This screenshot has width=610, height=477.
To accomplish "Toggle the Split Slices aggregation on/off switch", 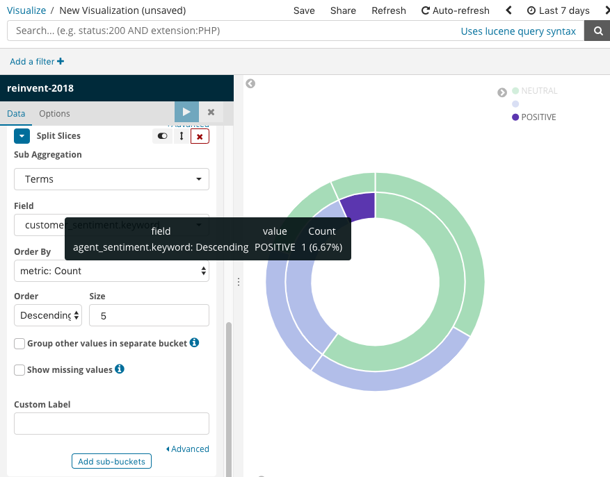I will pos(162,136).
